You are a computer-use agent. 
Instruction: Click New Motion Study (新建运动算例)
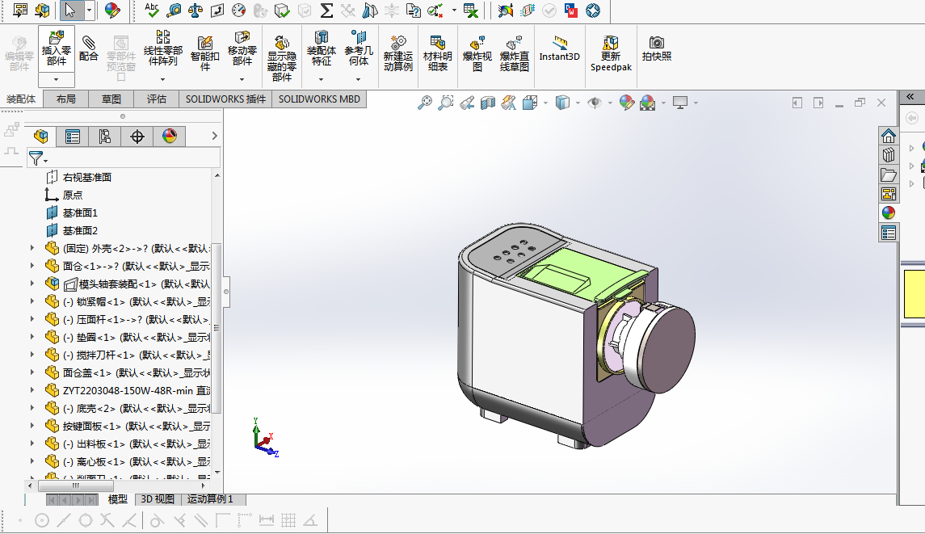click(397, 53)
